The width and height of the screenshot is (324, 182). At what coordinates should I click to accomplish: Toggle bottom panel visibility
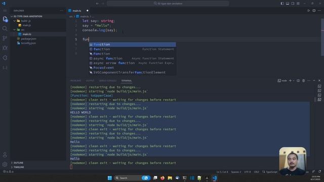tap(288, 4)
